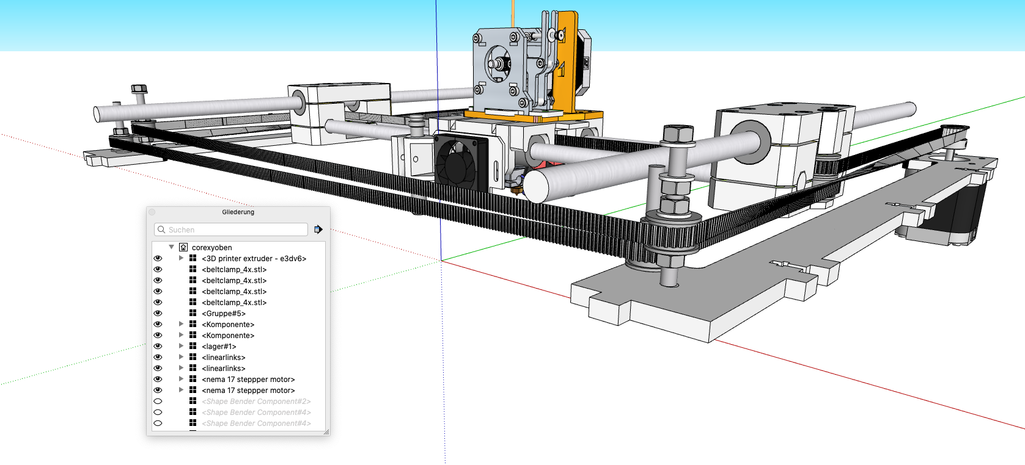Select the last nema 17 steppper motor entry
This screenshot has height=465, width=1025.
[248, 391]
